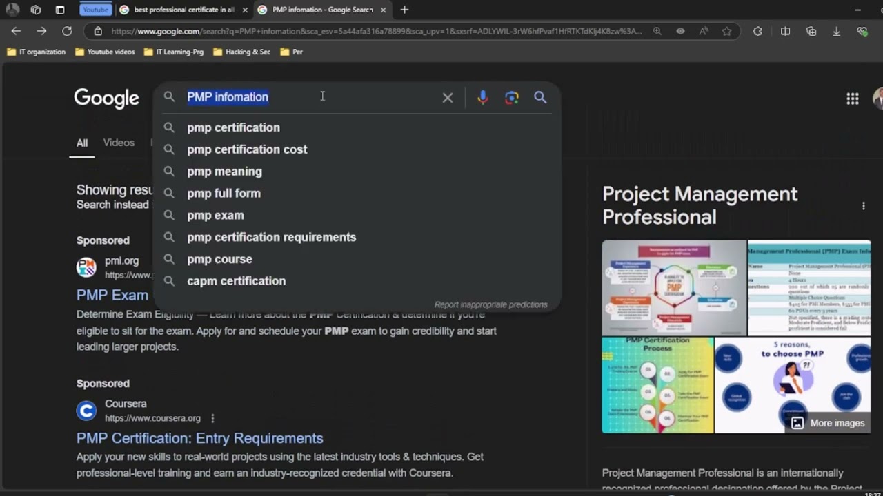Start voice search with the microphone icon
This screenshot has height=496, width=883.
(x=483, y=98)
